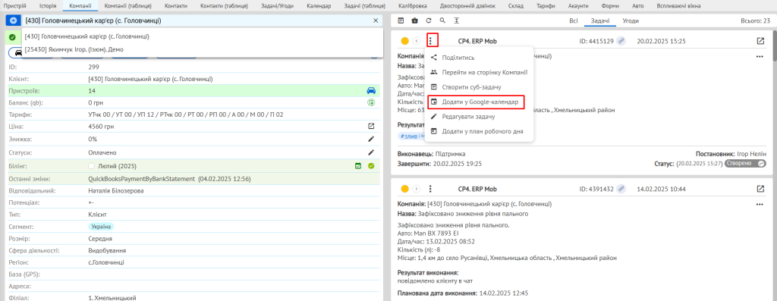
Task: Click the search magnifier in task toolbar
Action: pos(442,20)
